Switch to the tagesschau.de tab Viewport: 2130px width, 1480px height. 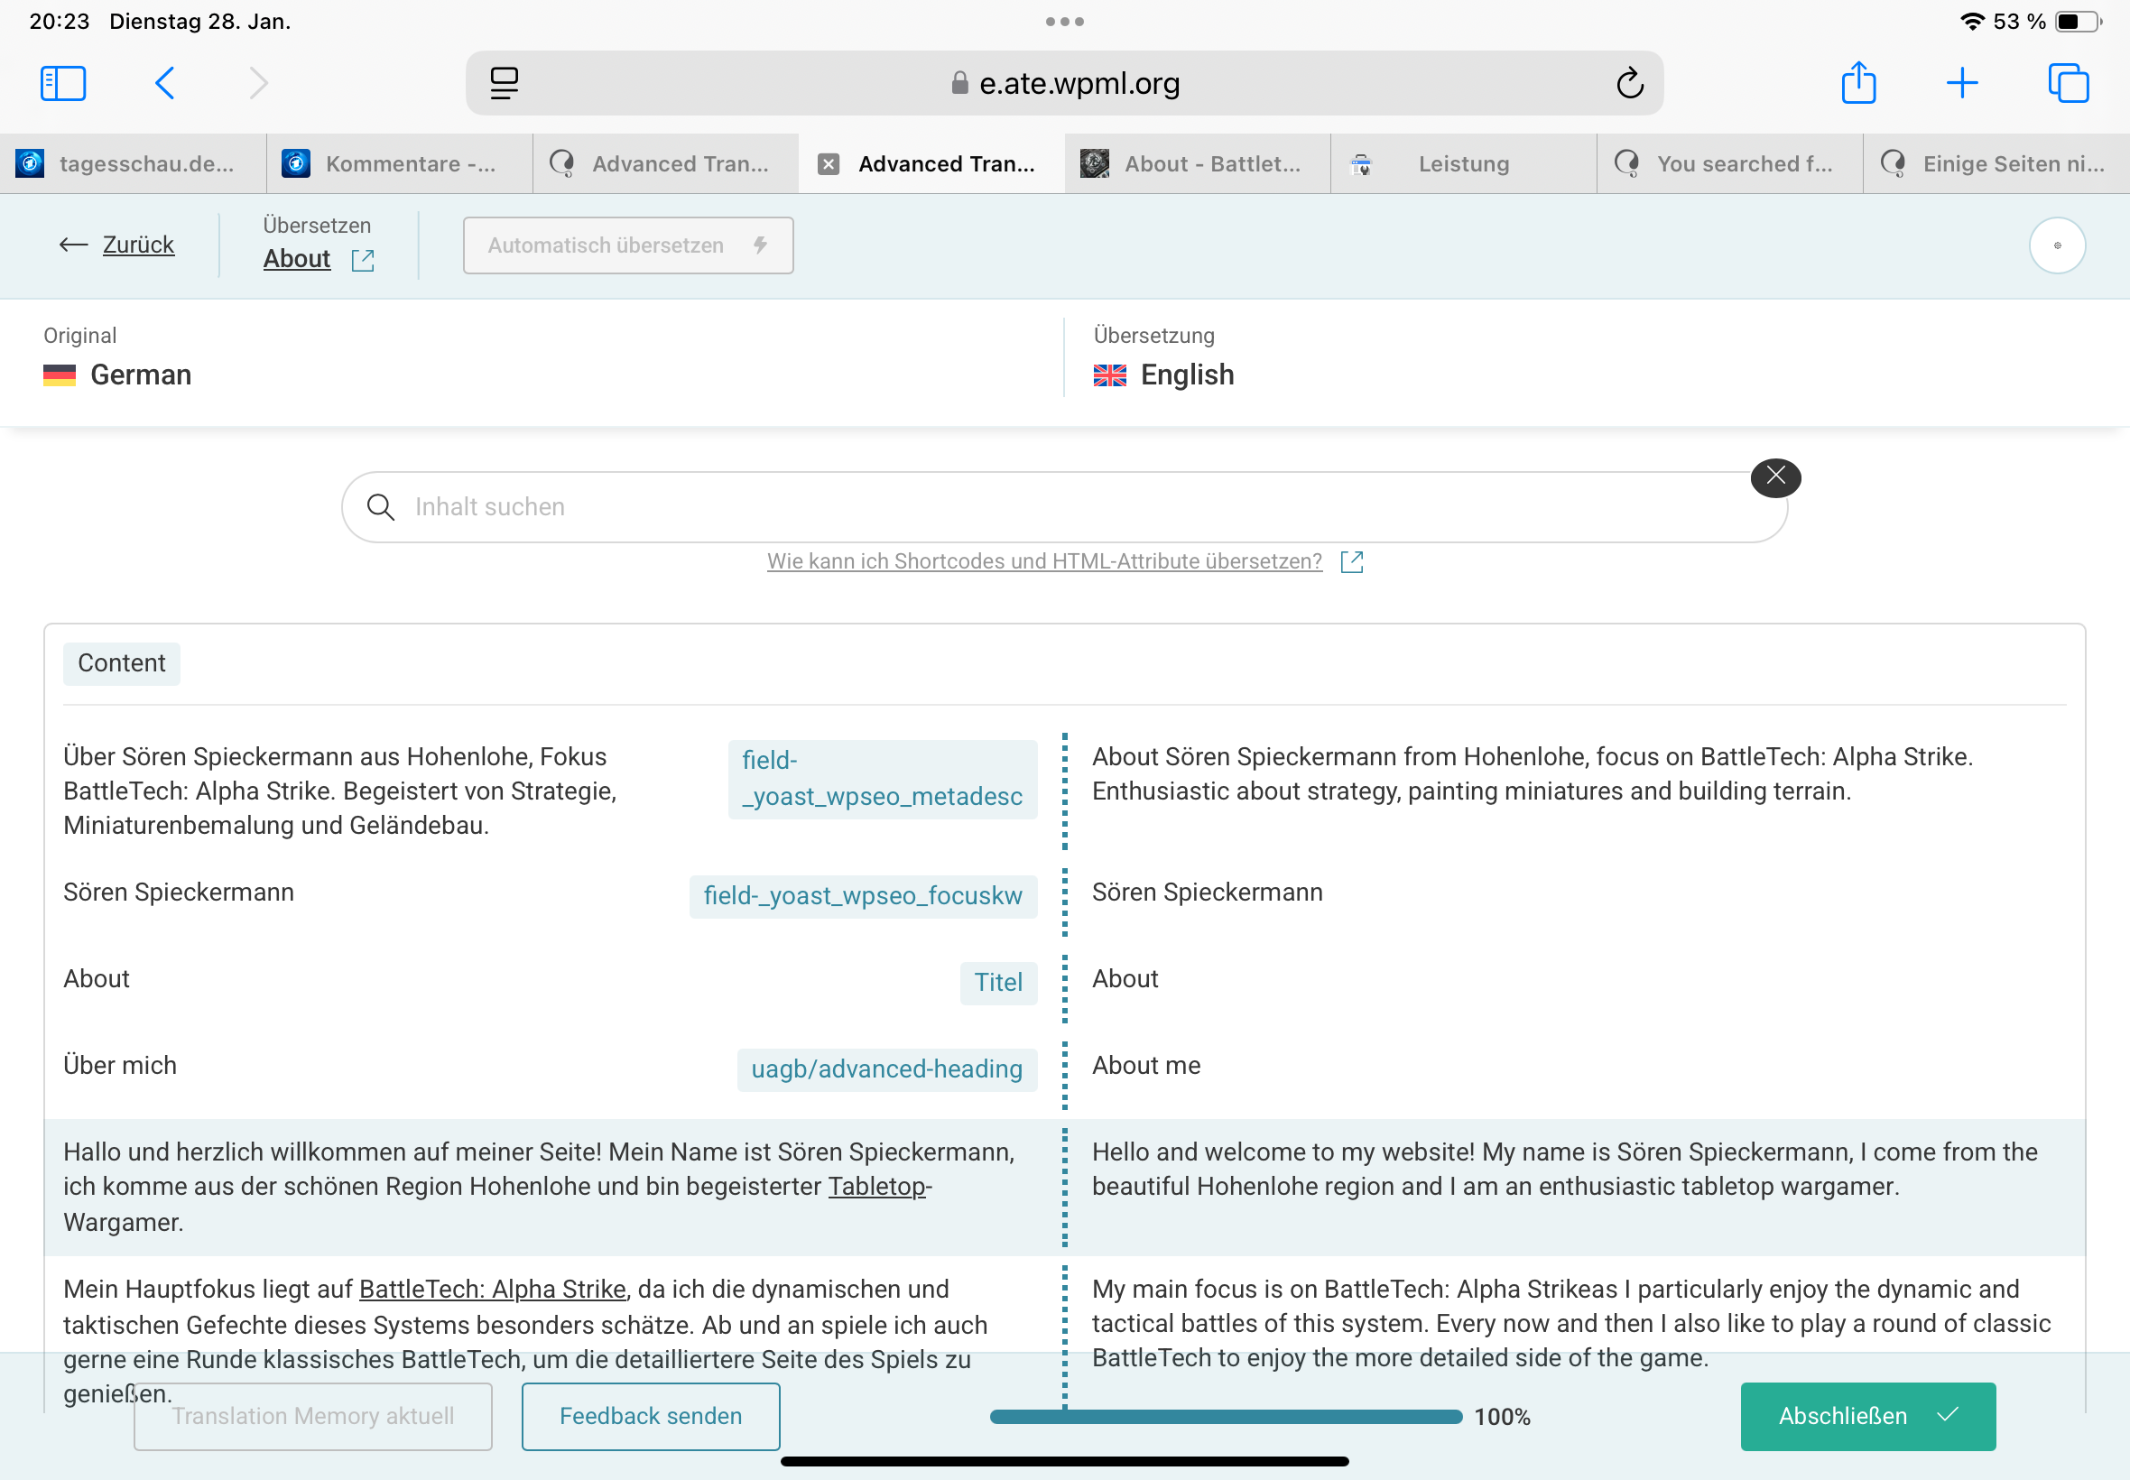[x=133, y=164]
